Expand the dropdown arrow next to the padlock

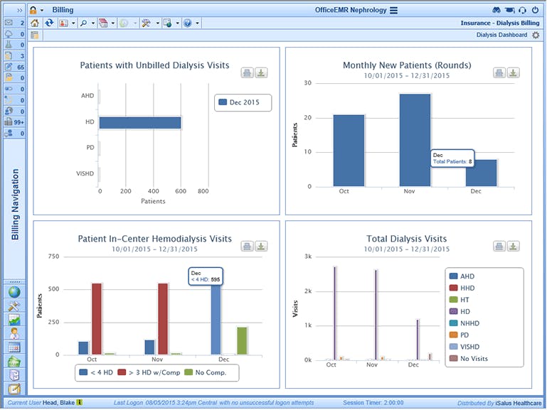coord(42,10)
